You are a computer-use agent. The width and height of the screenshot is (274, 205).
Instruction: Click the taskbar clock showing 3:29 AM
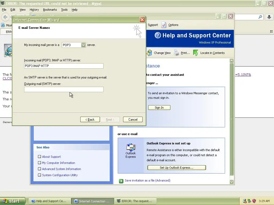(x=264, y=201)
